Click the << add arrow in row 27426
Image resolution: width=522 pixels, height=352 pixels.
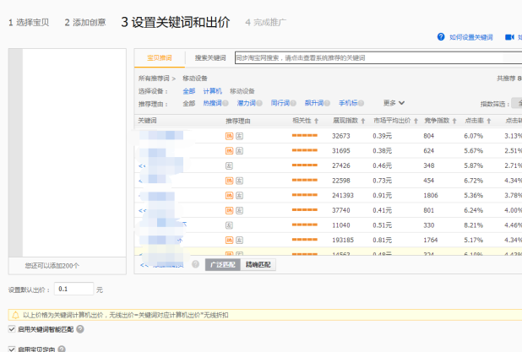tap(142, 165)
